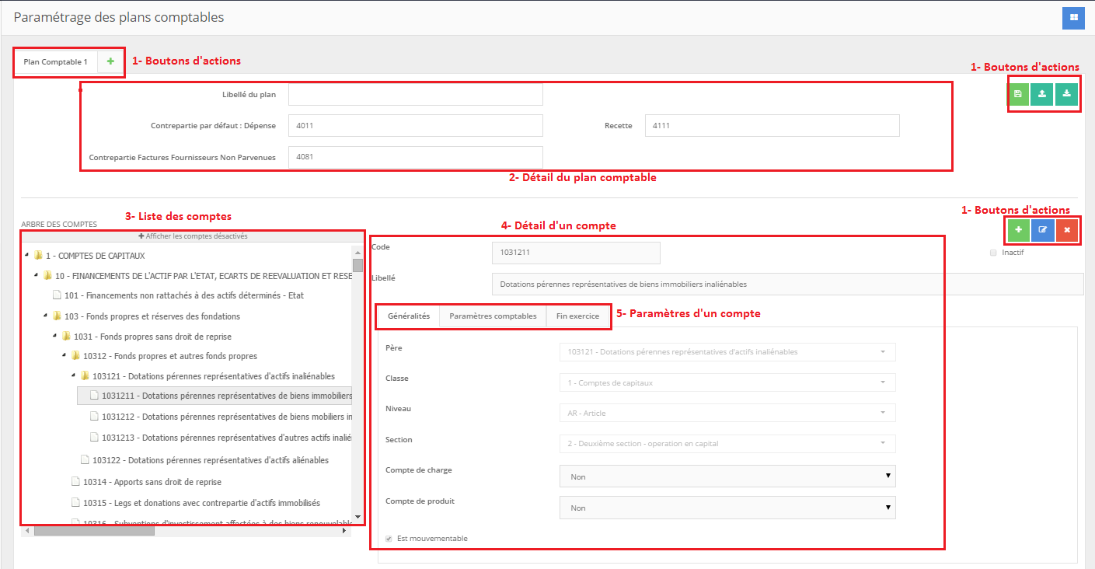Click the upload (import) plan icon
Image resolution: width=1095 pixels, height=569 pixels.
point(1042,94)
